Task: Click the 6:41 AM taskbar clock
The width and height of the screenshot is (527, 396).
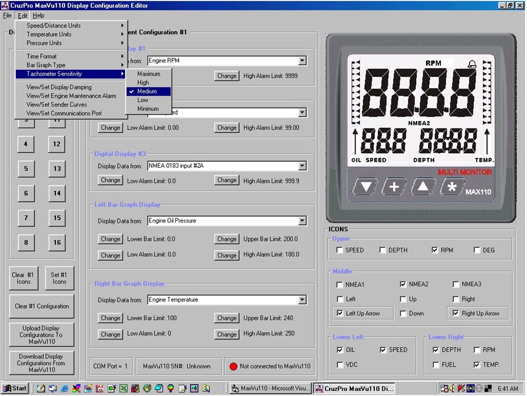Action: point(508,389)
